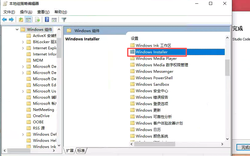
Task: Select MDM folder in tree
Action: point(38,60)
